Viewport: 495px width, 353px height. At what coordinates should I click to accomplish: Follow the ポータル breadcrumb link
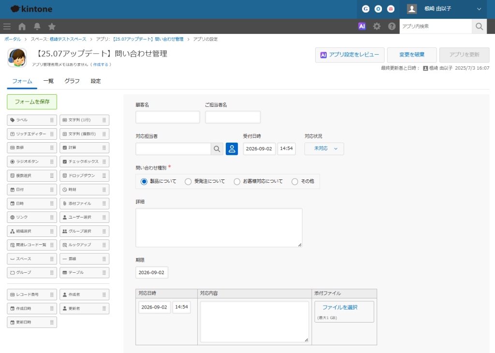pos(13,39)
